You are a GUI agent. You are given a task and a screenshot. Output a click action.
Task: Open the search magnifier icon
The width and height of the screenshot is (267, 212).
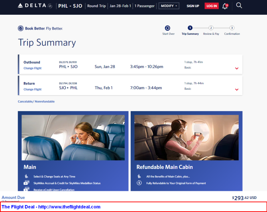(x=239, y=6)
